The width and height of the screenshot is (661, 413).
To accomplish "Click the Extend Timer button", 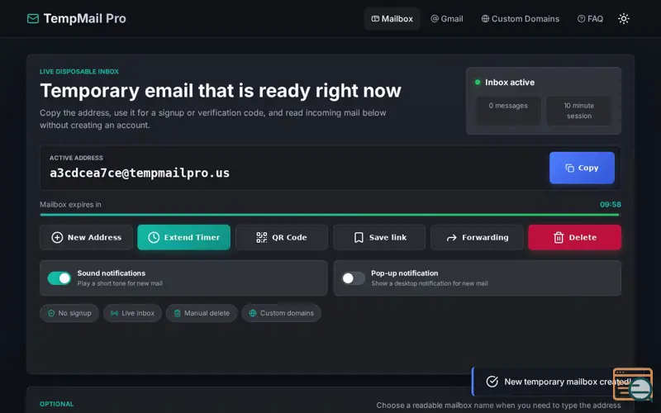I will (183, 237).
